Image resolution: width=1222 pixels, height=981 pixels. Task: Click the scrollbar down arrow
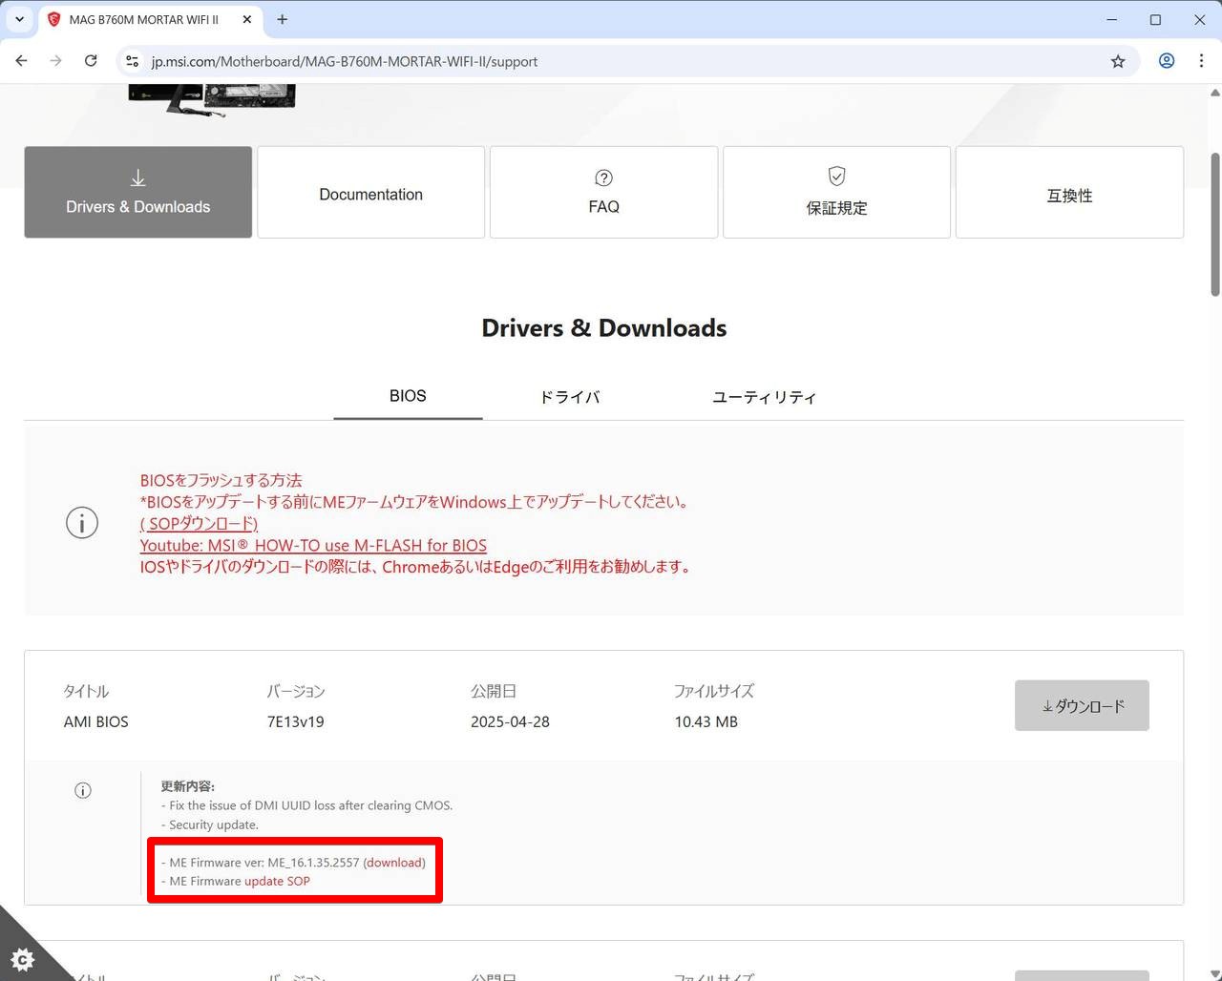click(x=1214, y=973)
